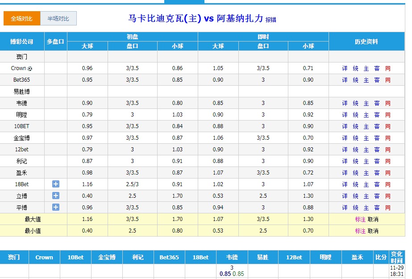Select the 全场对比 tab

tap(22, 18)
